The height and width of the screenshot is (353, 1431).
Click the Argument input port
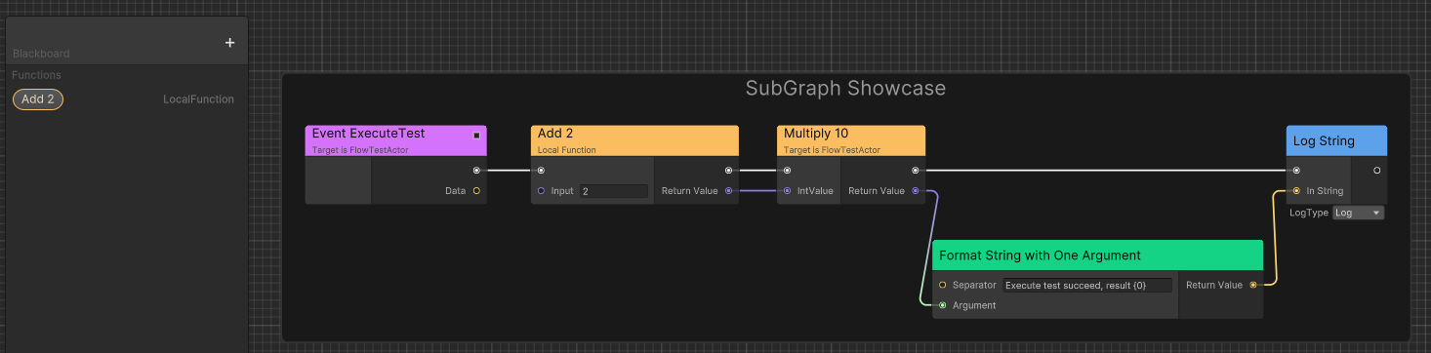pyautogui.click(x=942, y=305)
